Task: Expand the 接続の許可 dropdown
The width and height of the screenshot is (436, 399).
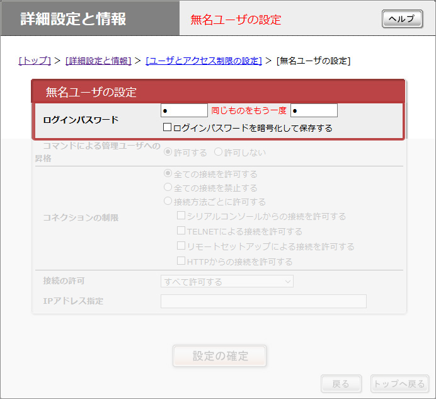Action: [x=227, y=281]
